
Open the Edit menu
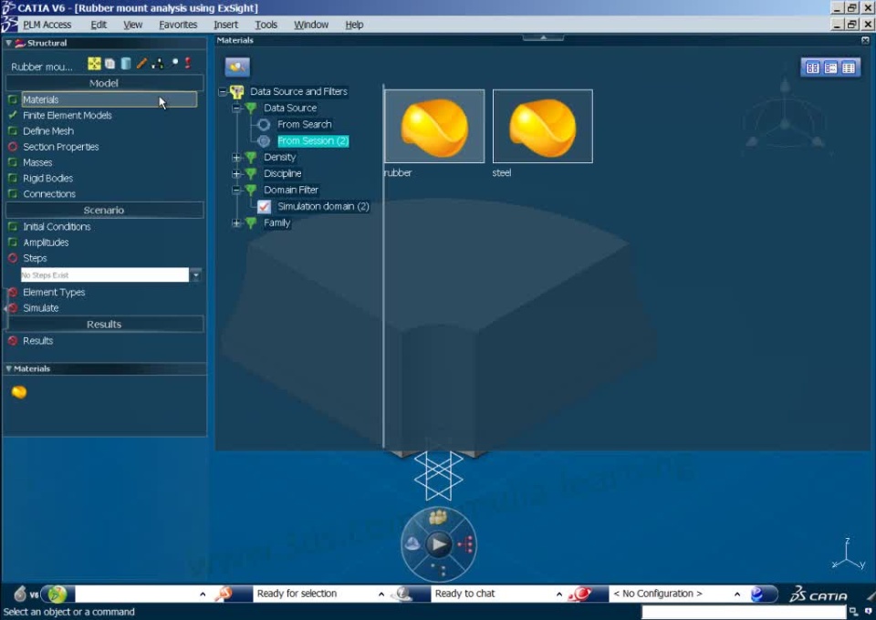coord(99,25)
